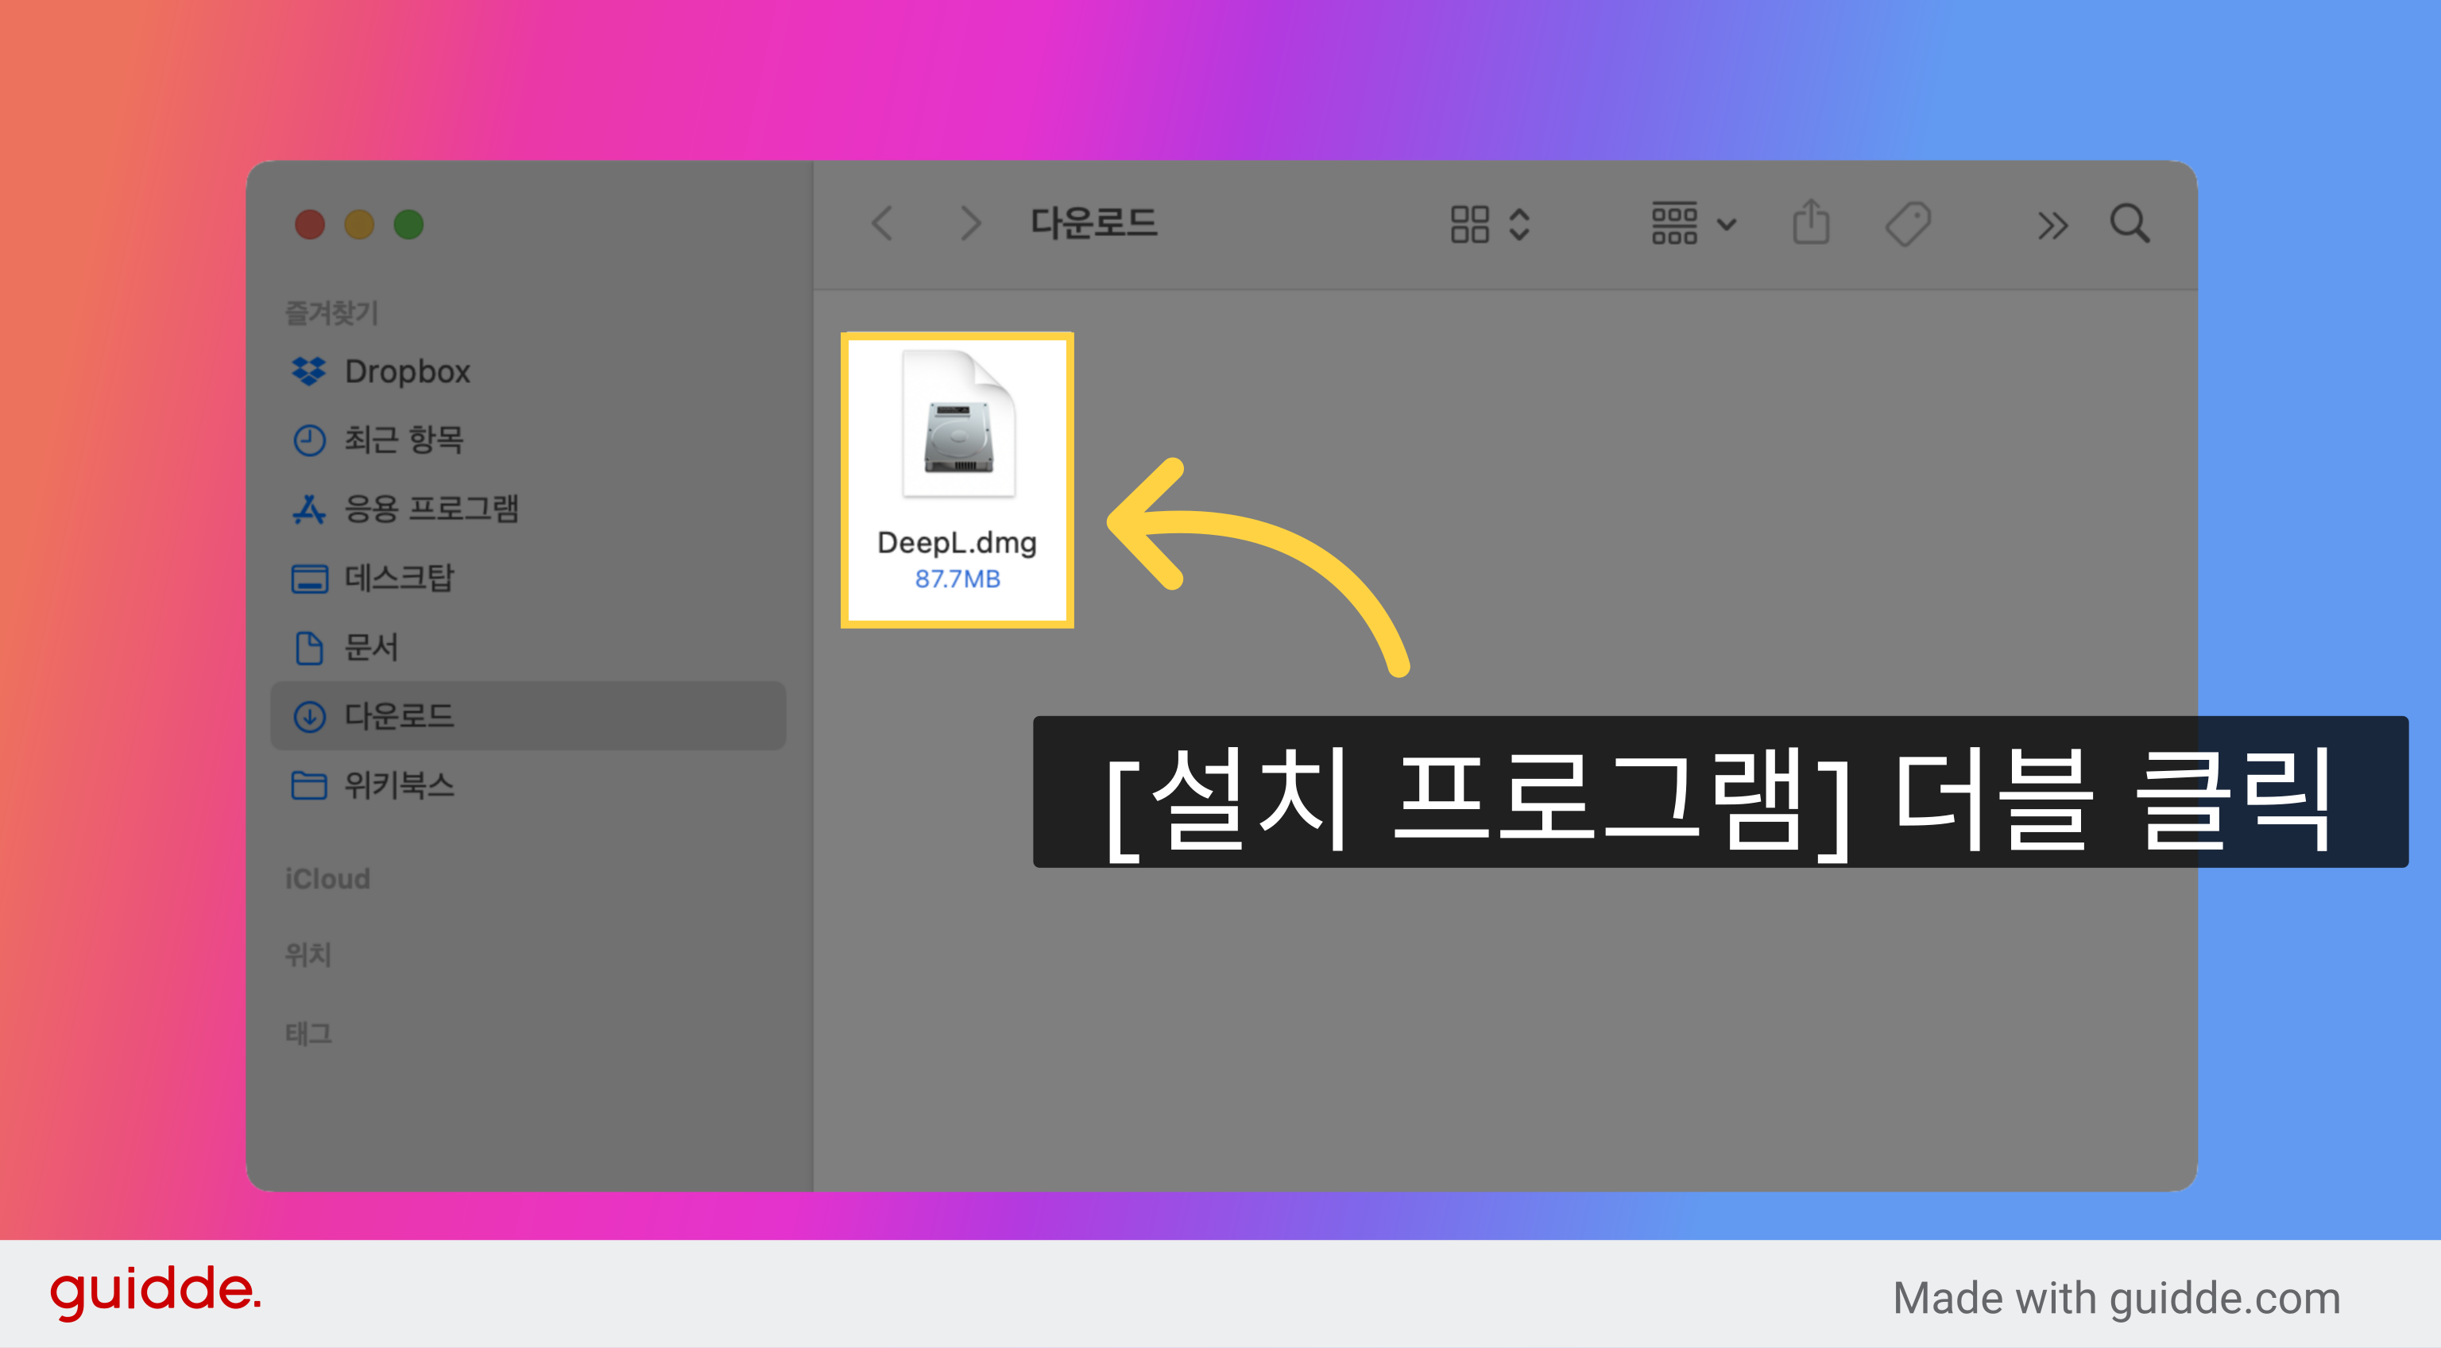Go back with the Finder back arrow
2441x1348 pixels.
(882, 225)
